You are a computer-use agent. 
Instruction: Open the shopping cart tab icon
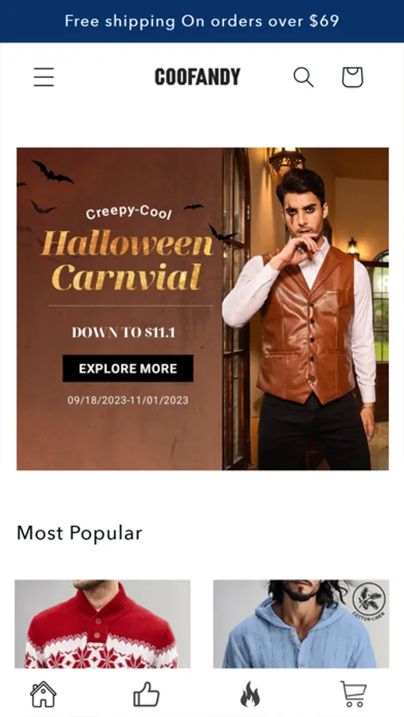click(x=353, y=694)
